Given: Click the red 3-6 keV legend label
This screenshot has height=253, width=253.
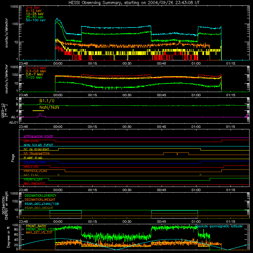Looking at the screenshot, I should [33, 8].
